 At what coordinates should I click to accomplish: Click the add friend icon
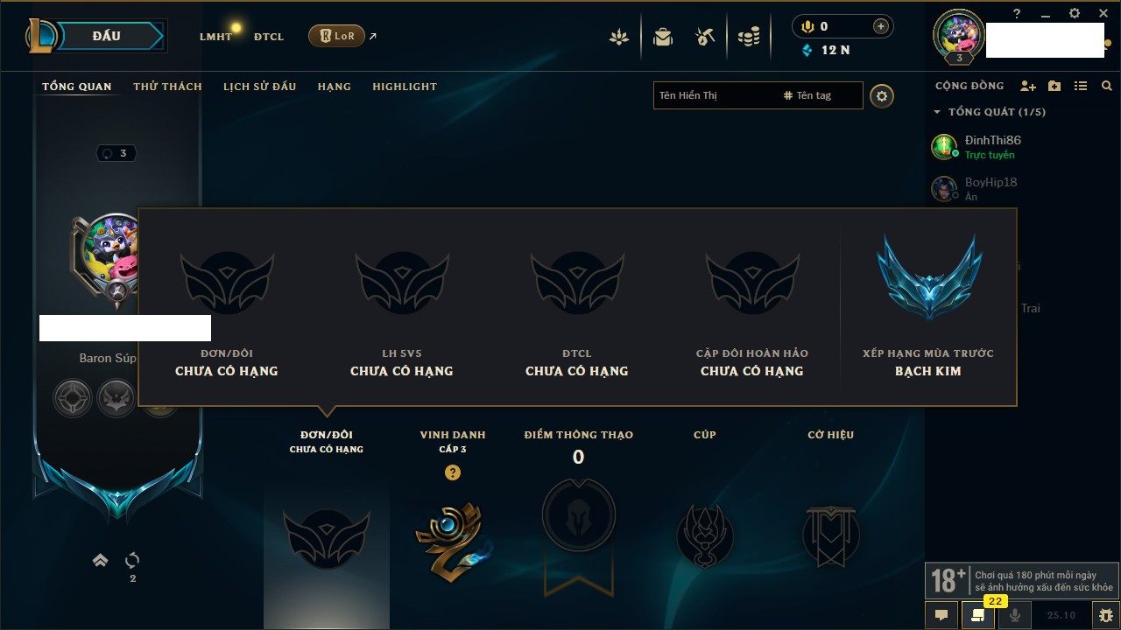pos(1028,86)
